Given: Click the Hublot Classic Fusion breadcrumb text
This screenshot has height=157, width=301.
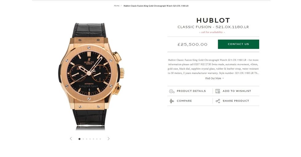Looking at the screenshot, I should click(156, 6).
